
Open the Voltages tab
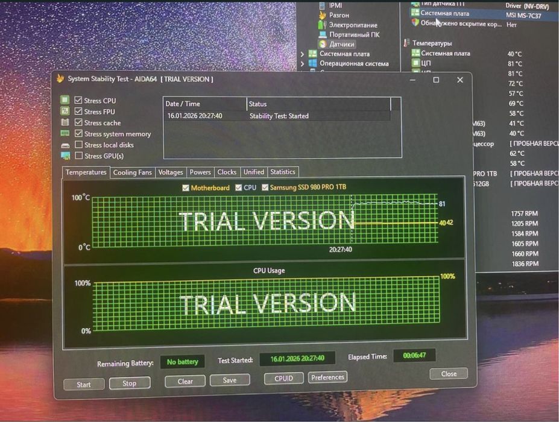coord(171,172)
